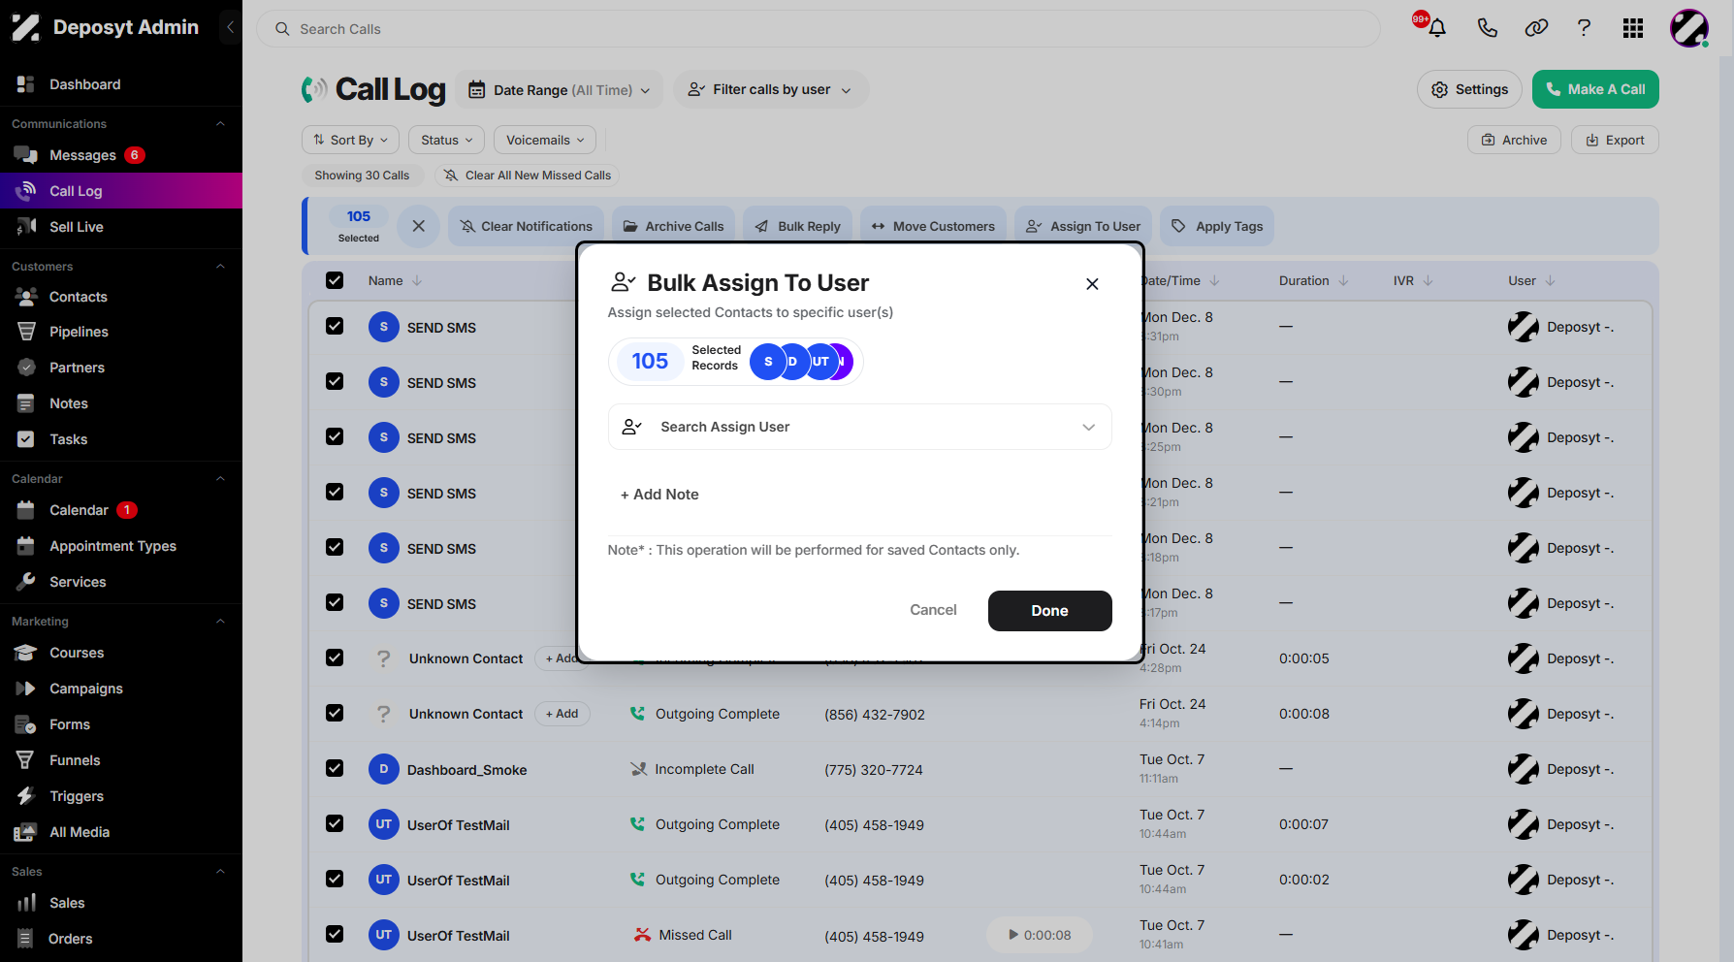
Task: Open the Status filter dropdown
Action: 446,140
